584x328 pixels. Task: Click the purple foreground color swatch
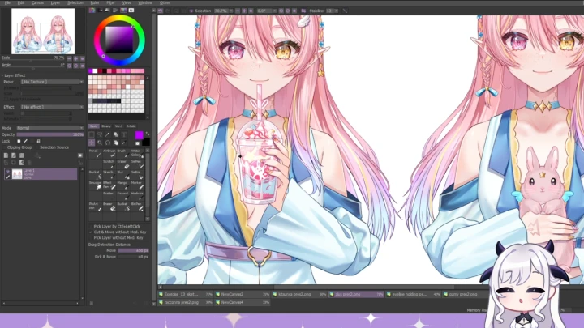point(139,134)
